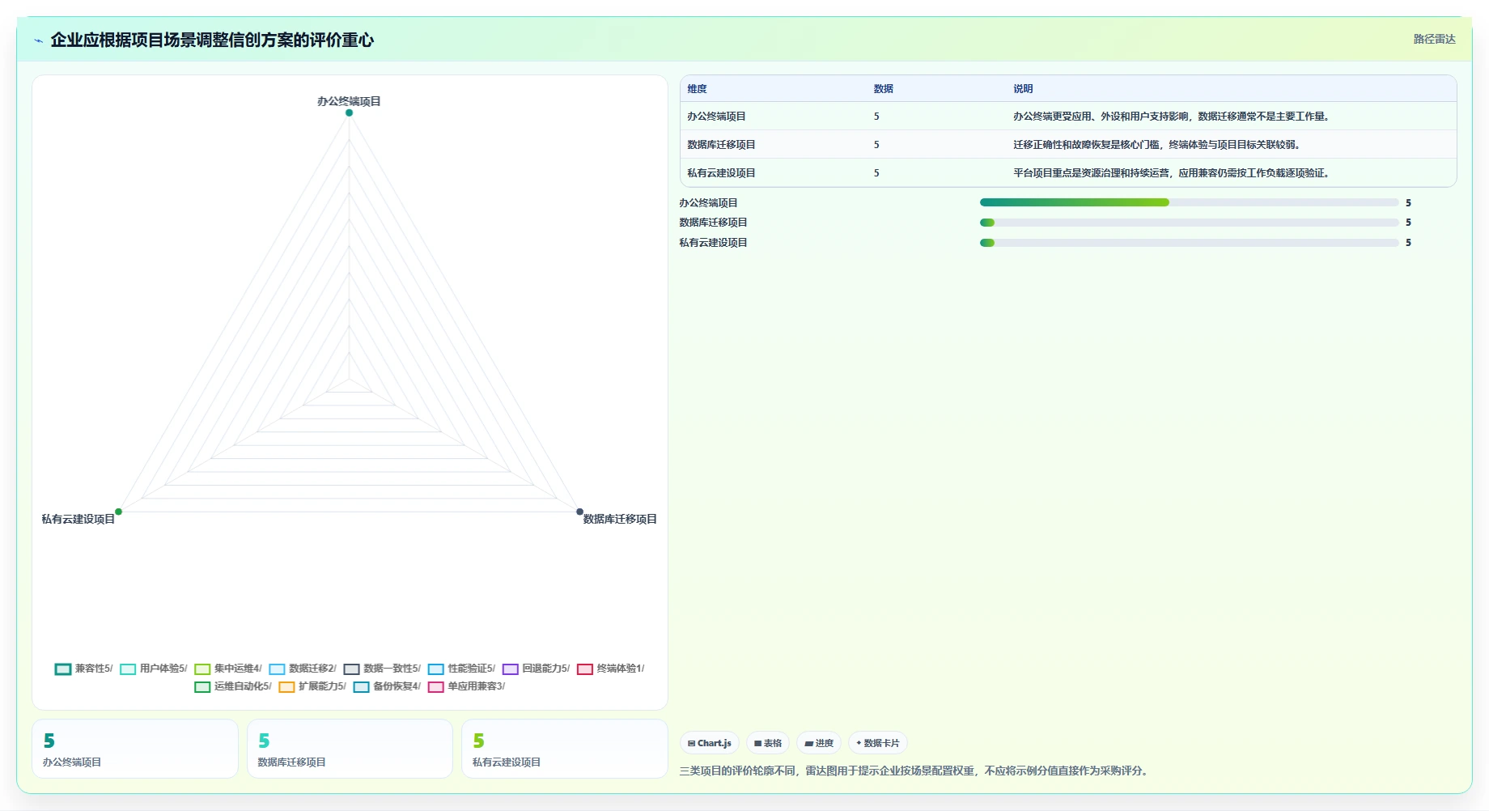Click the radar point at 私有云建设项目 vertex

(x=118, y=512)
